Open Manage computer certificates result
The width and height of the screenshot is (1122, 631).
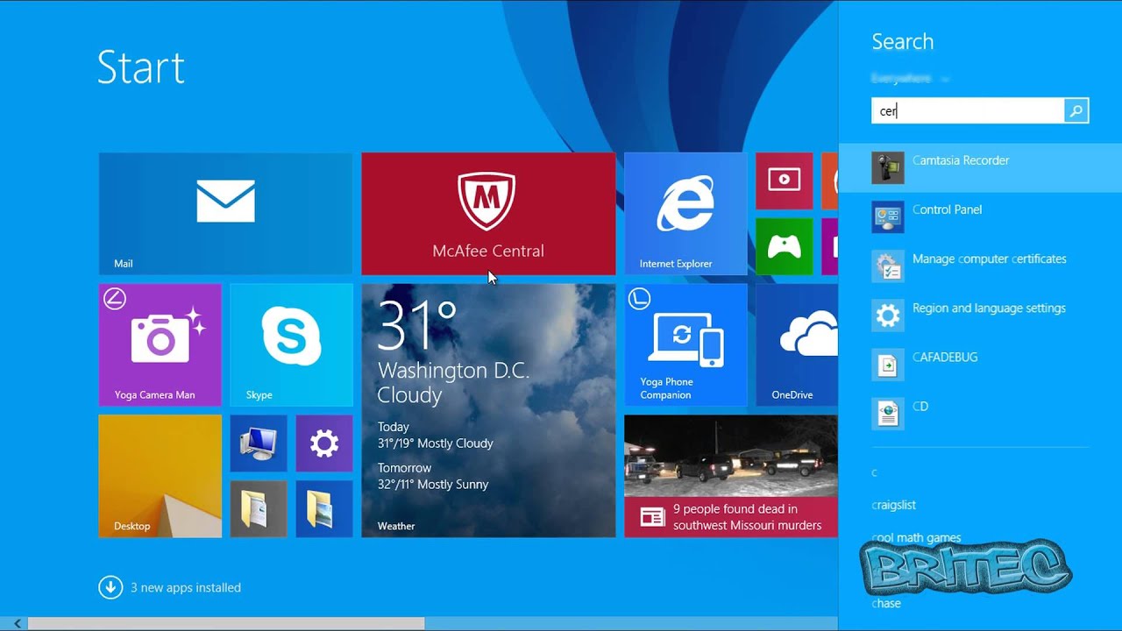click(x=980, y=266)
